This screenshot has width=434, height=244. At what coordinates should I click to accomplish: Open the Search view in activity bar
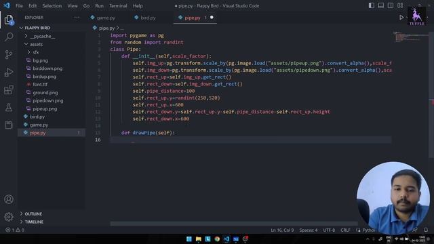tap(9, 37)
